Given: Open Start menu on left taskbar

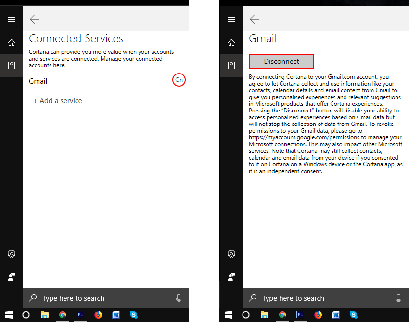Looking at the screenshot, I should pos(9,315).
